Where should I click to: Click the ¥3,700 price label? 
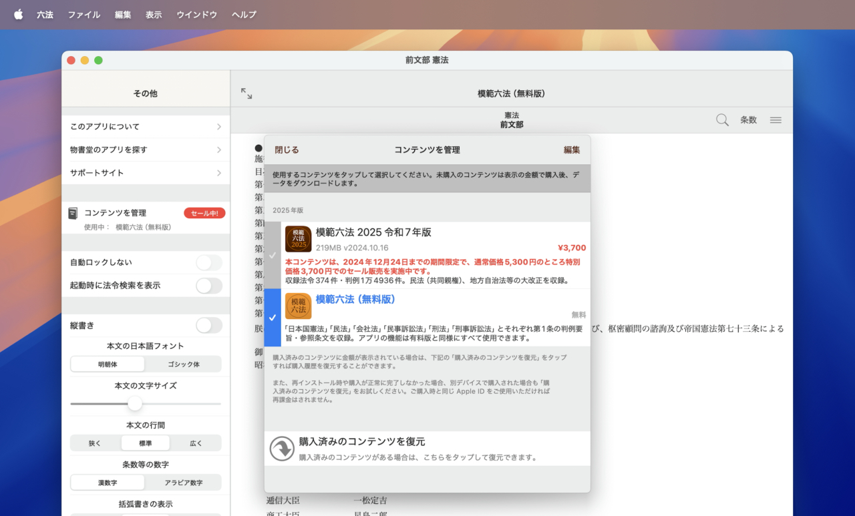point(572,248)
